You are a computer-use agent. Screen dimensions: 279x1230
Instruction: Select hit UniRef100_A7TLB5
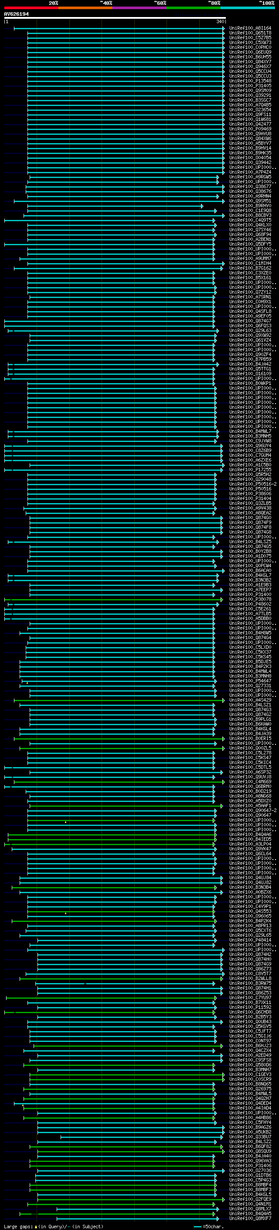click(x=250, y=613)
